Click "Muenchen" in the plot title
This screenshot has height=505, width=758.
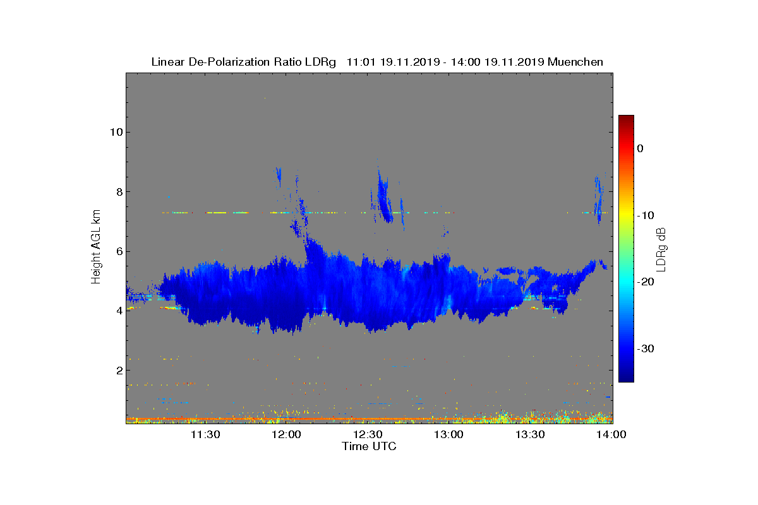coord(575,62)
